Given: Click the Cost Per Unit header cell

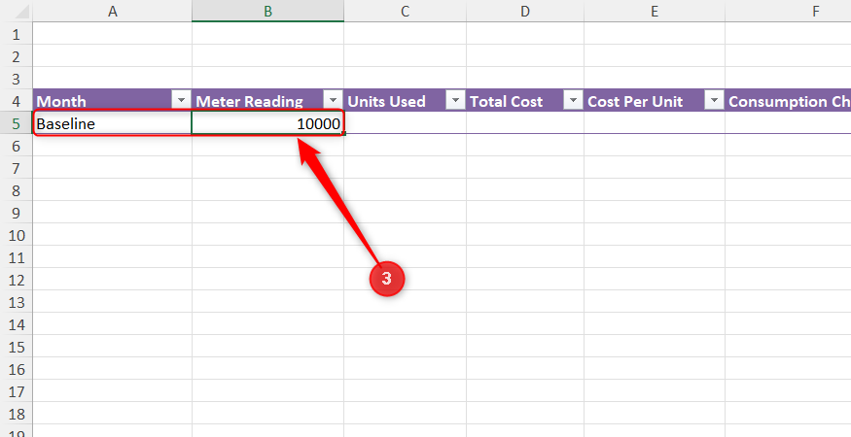Looking at the screenshot, I should [654, 100].
